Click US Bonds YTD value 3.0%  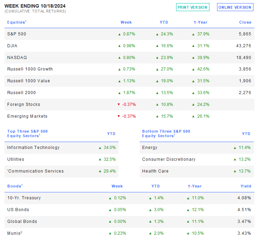pyautogui.click(x=159, y=210)
